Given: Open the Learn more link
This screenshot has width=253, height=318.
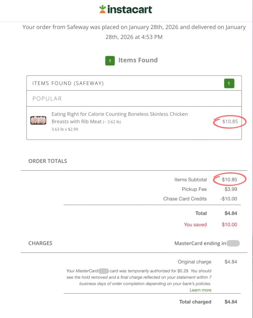Looking at the screenshot, I should tap(200, 290).
